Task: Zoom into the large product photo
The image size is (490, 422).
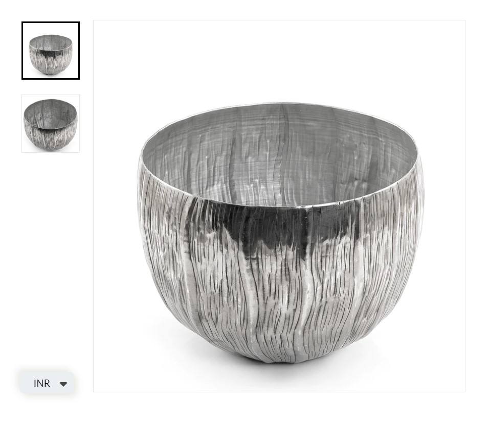Action: point(279,206)
